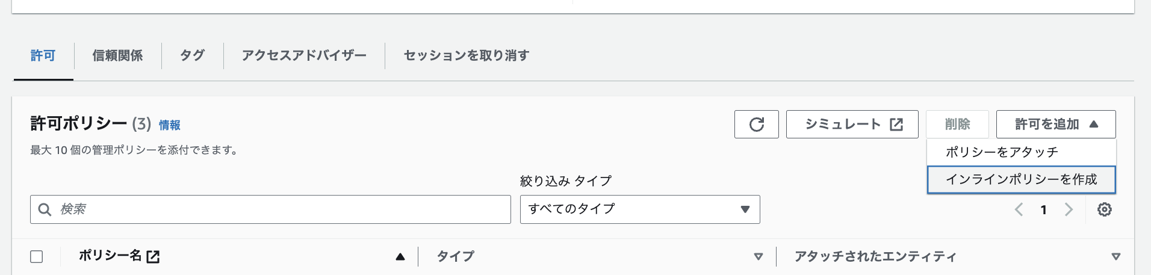The width and height of the screenshot is (1151, 275).
Task: Open the アクセスアドバイザー tab
Action: pos(304,56)
